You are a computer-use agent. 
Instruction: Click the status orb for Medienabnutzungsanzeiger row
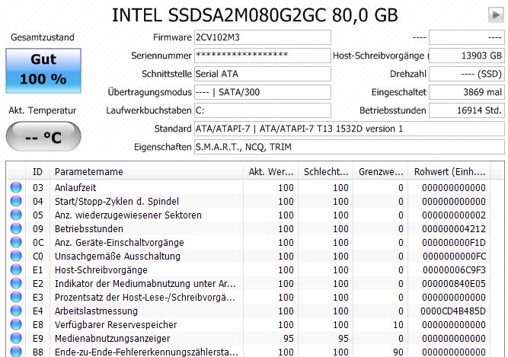16,338
